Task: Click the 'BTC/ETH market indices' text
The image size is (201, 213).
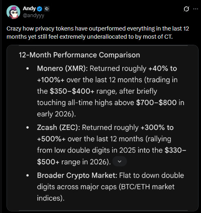Action: point(106,192)
